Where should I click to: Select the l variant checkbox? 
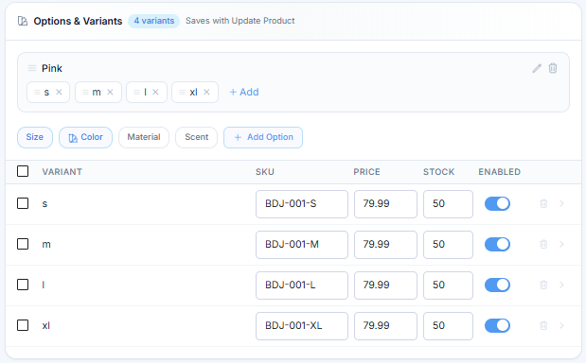click(23, 285)
